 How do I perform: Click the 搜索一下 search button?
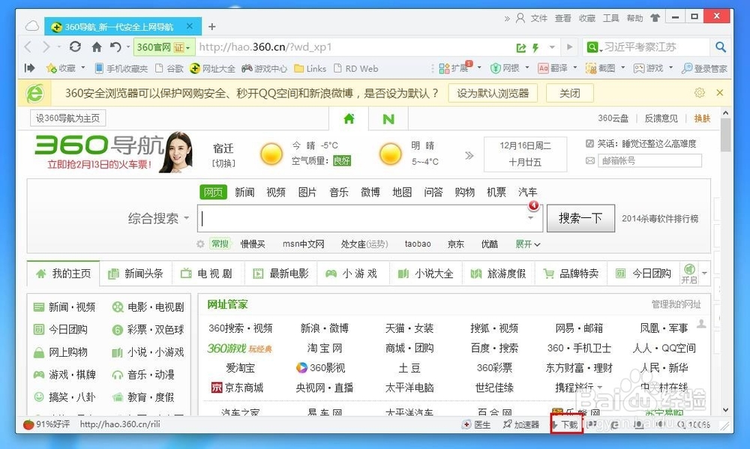[580, 217]
